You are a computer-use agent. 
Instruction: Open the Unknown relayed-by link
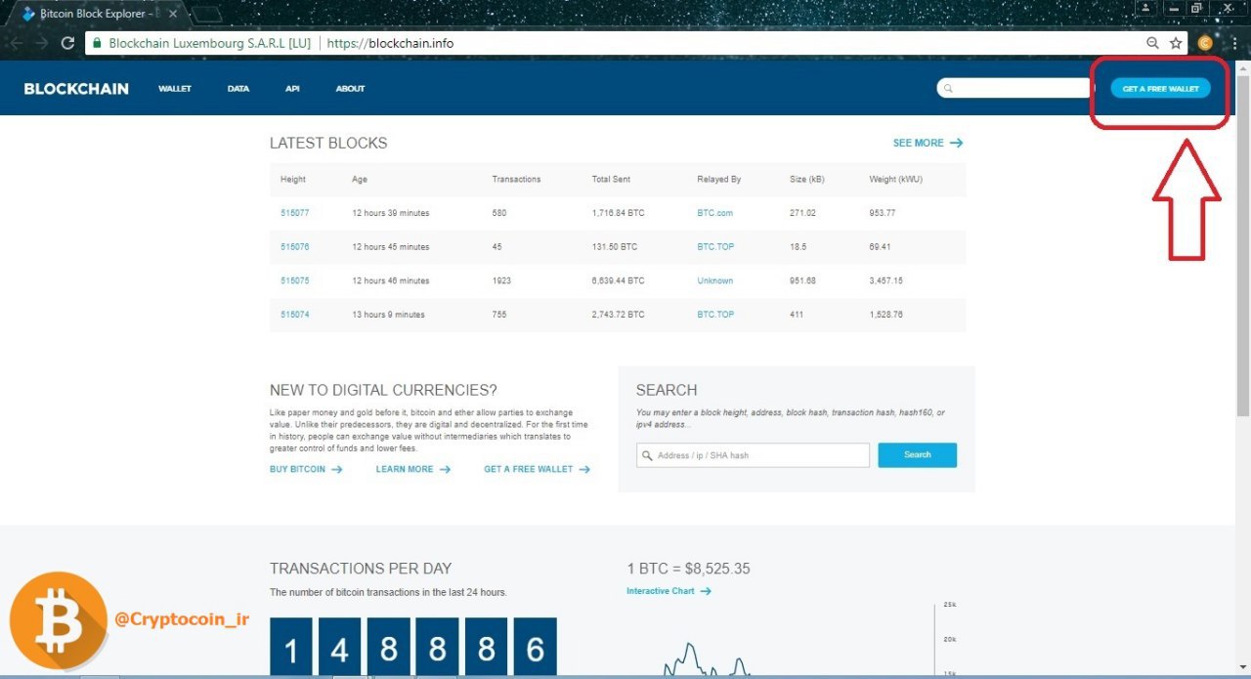point(714,280)
